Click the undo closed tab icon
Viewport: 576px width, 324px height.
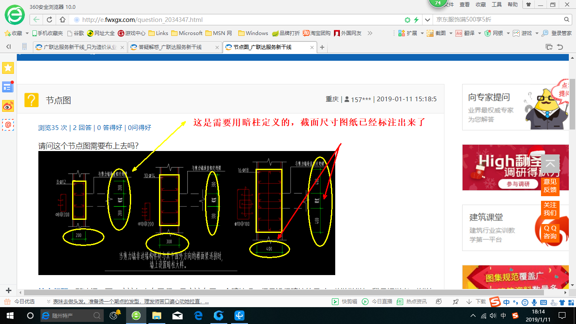560,47
